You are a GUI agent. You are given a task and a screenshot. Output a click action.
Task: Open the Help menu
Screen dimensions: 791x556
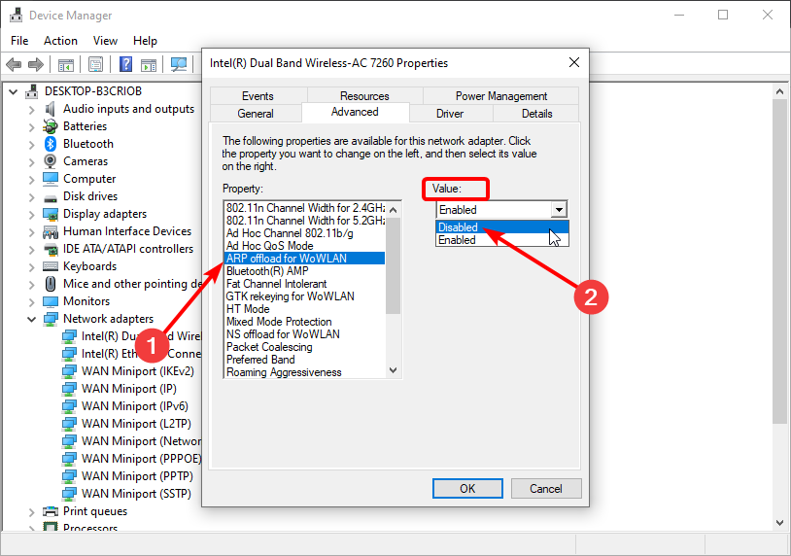[146, 41]
